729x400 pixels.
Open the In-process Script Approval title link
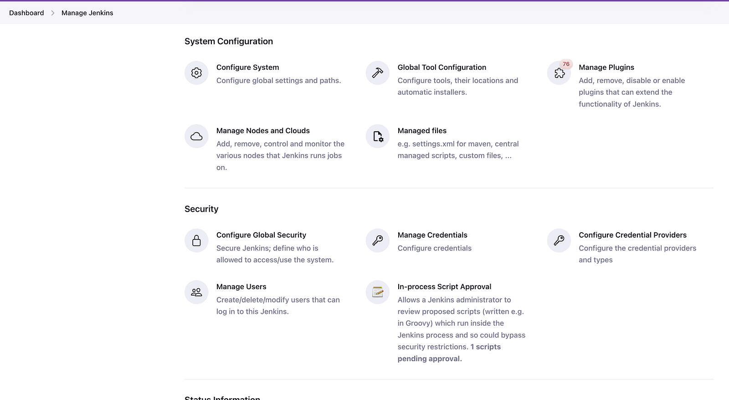[x=444, y=286]
